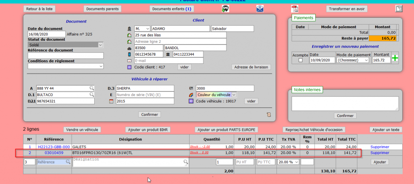Click Retour à la liste button
The width and height of the screenshot is (414, 184).
[x=39, y=9]
